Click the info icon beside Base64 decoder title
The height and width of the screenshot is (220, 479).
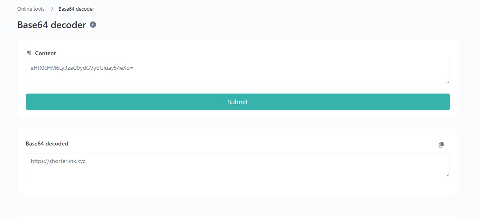tap(93, 25)
